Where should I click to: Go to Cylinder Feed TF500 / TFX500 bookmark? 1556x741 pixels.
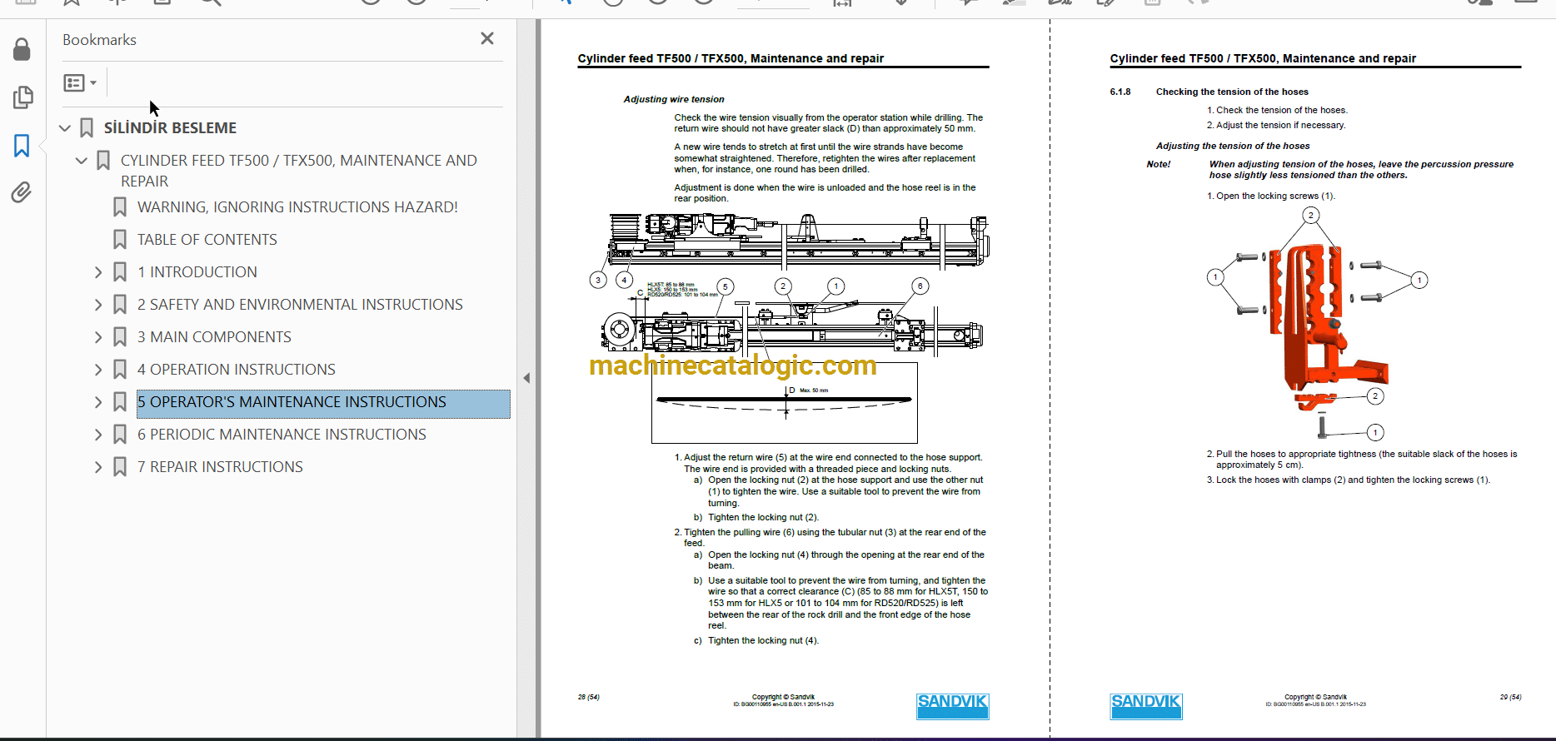[299, 171]
